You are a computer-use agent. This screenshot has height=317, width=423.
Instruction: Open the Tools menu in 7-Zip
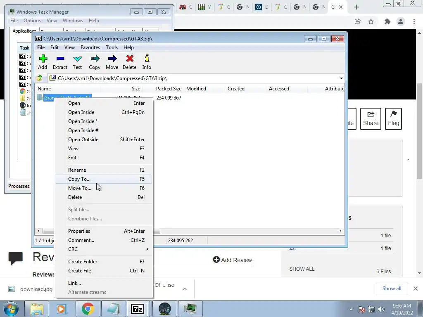point(112,47)
